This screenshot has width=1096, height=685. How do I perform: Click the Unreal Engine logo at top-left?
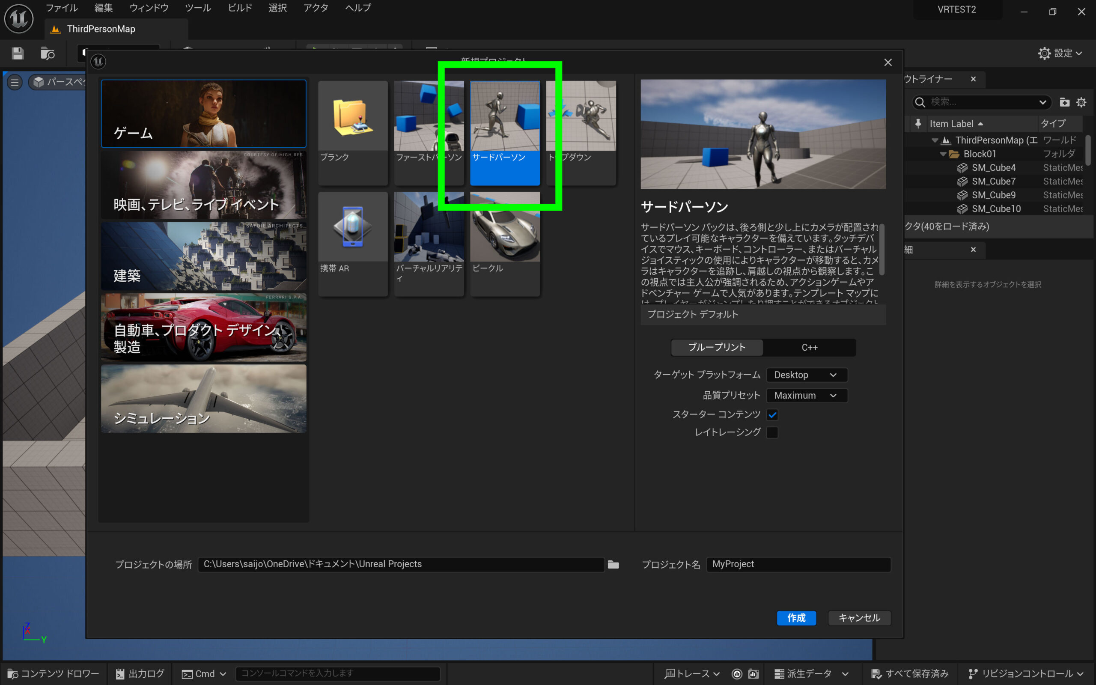pyautogui.click(x=18, y=18)
